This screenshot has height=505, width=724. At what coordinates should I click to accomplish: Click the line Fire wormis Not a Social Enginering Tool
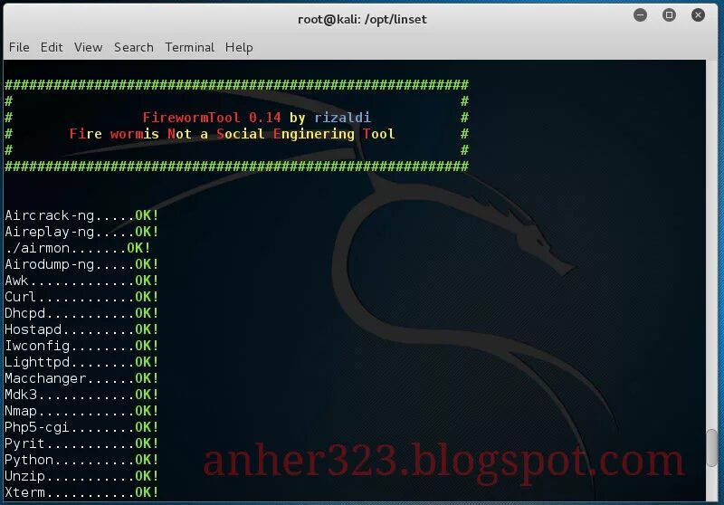[232, 134]
